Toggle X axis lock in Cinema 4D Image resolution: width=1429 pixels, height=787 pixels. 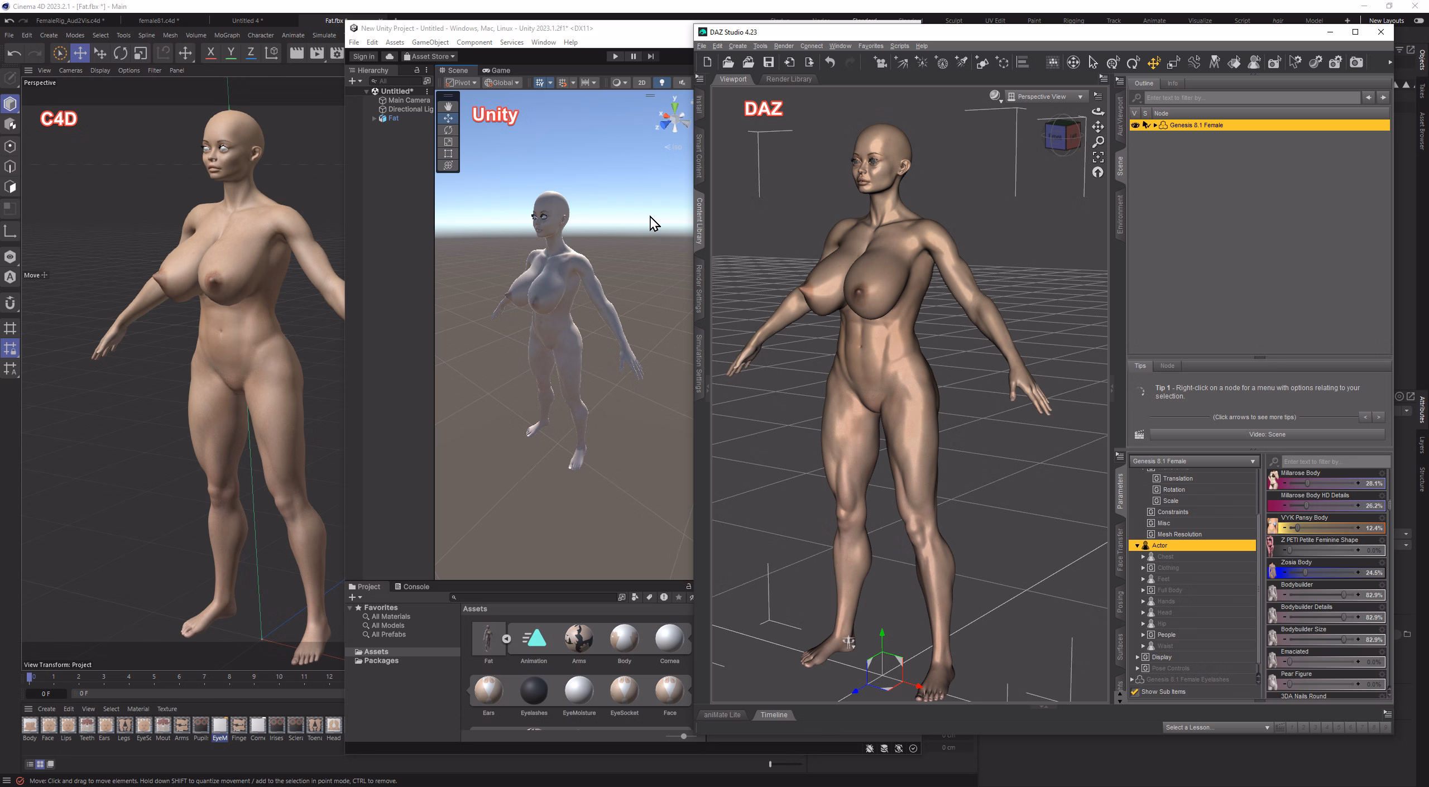pyautogui.click(x=210, y=53)
